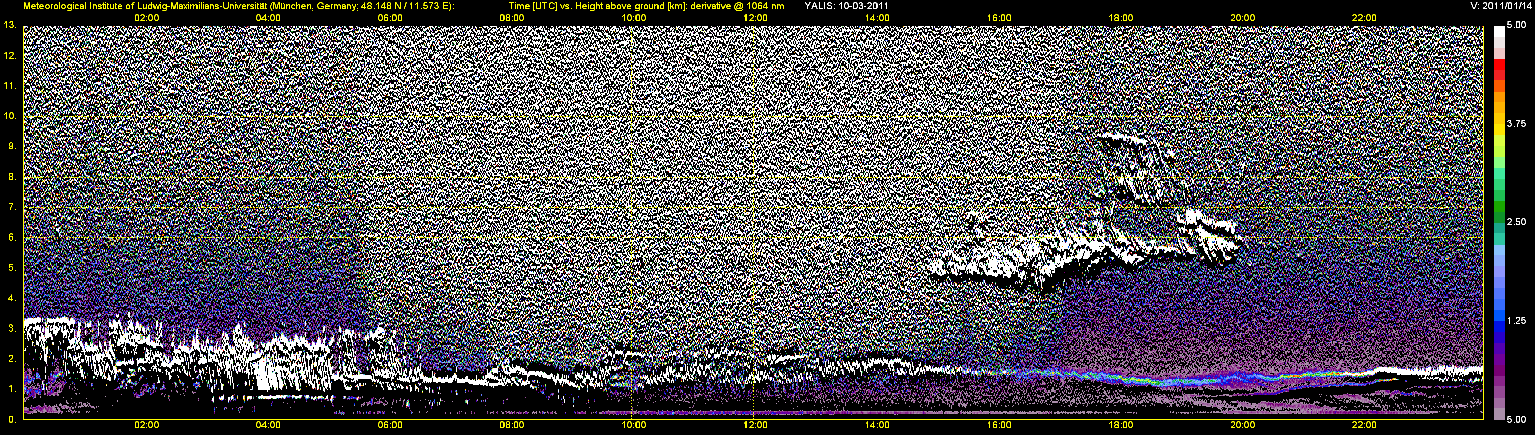Click the 06:00 label on the top time axis
The width and height of the screenshot is (1535, 435).
390,18
